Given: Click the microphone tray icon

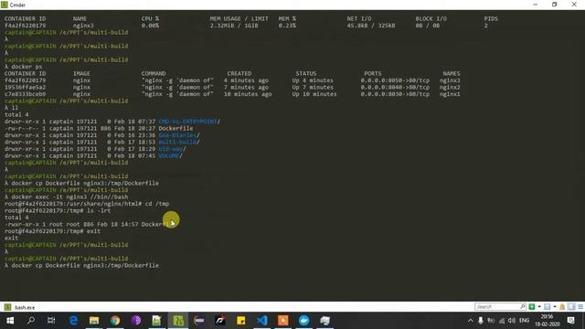Looking at the screenshot, I should coord(481,321).
